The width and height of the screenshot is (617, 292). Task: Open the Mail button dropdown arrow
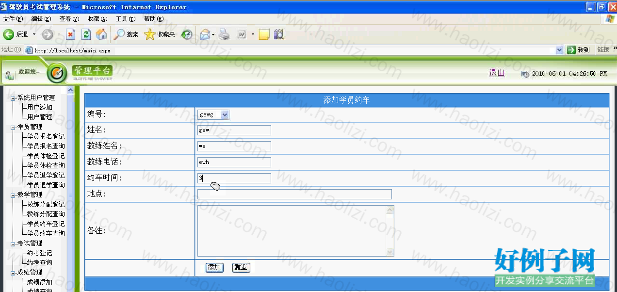tap(213, 34)
